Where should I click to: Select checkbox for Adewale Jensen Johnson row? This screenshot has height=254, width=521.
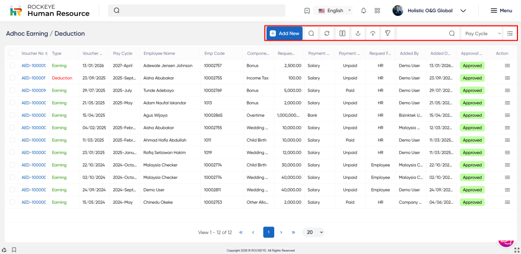(x=12, y=66)
